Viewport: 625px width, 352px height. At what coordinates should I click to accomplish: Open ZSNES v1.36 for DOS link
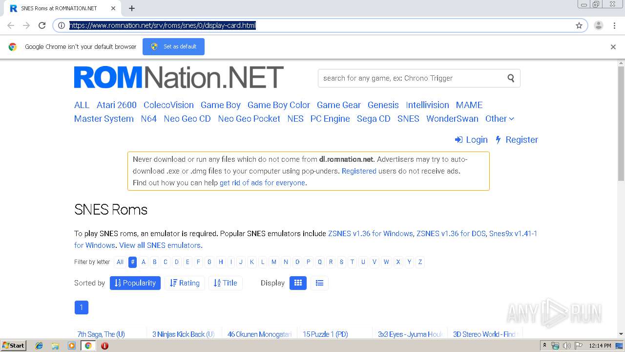click(x=451, y=234)
